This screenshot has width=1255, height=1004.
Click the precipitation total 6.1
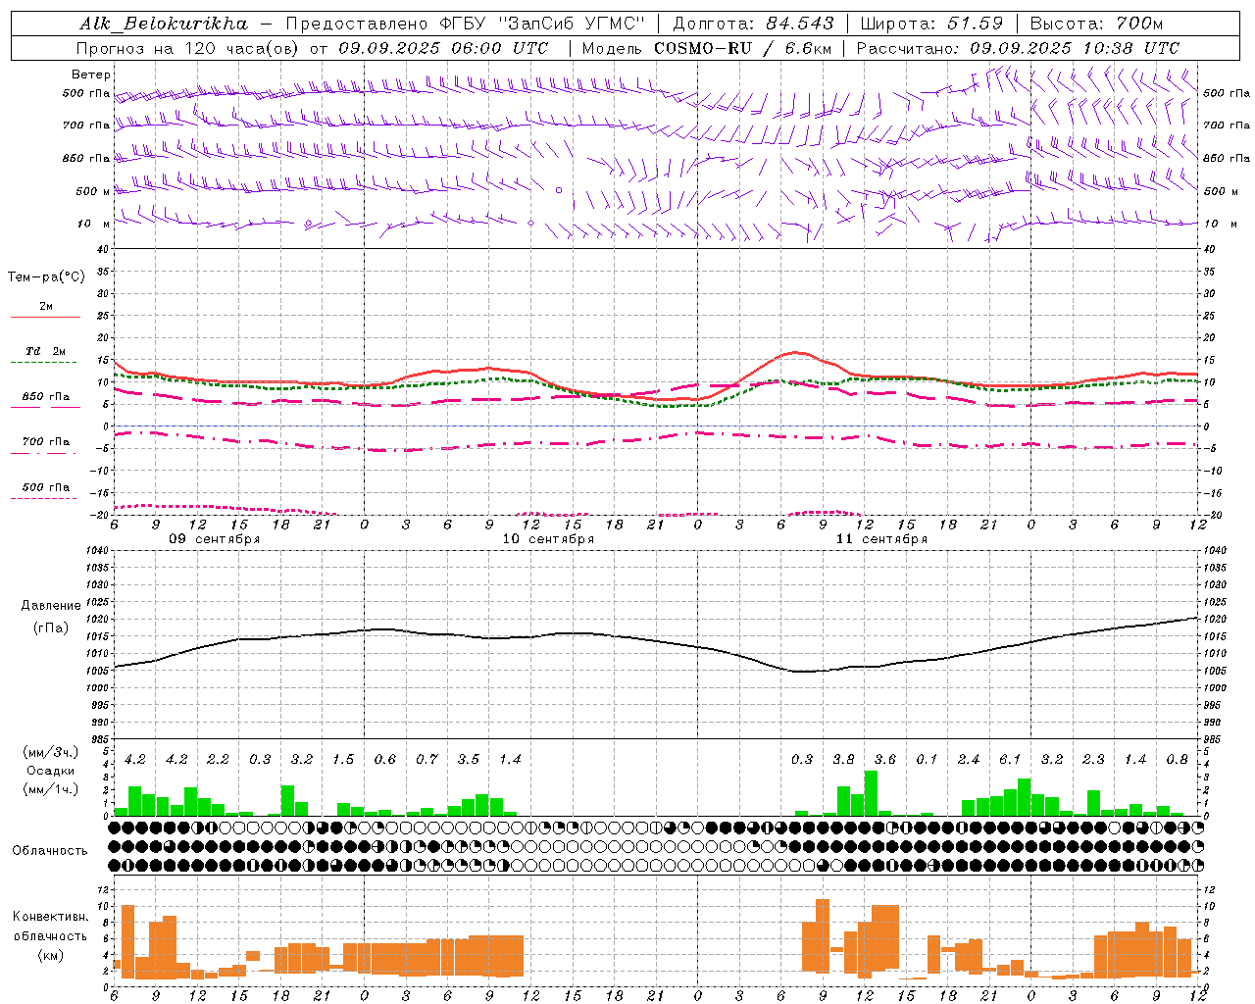tap(1010, 759)
